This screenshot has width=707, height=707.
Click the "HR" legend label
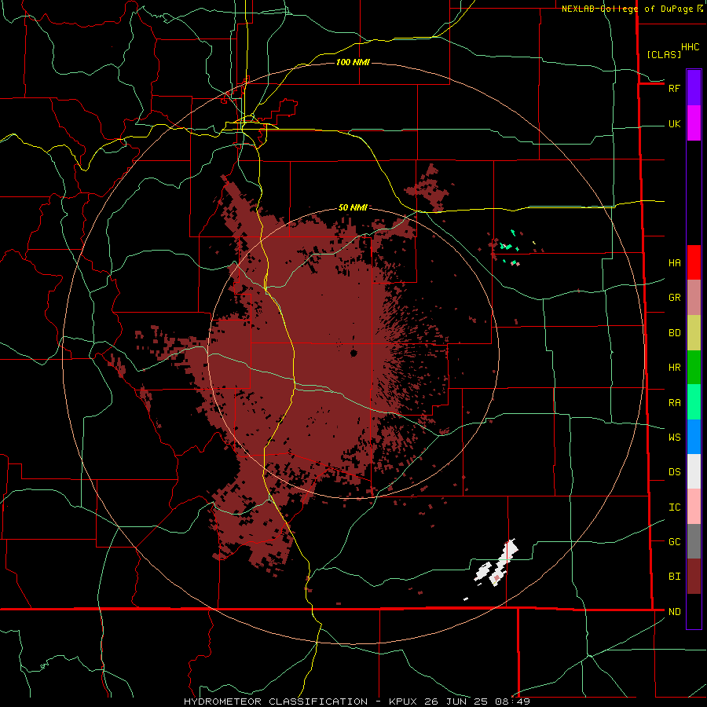click(x=674, y=368)
